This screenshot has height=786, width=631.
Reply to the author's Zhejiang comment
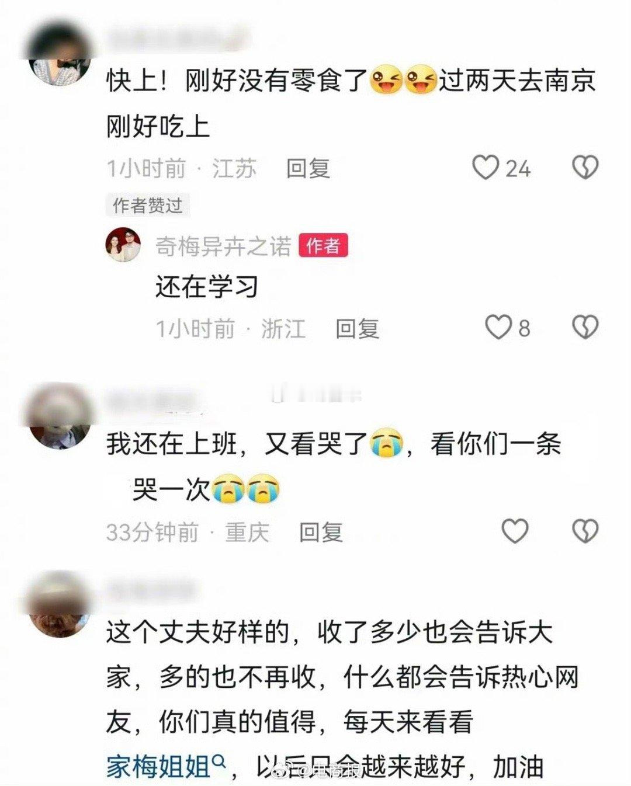click(357, 329)
